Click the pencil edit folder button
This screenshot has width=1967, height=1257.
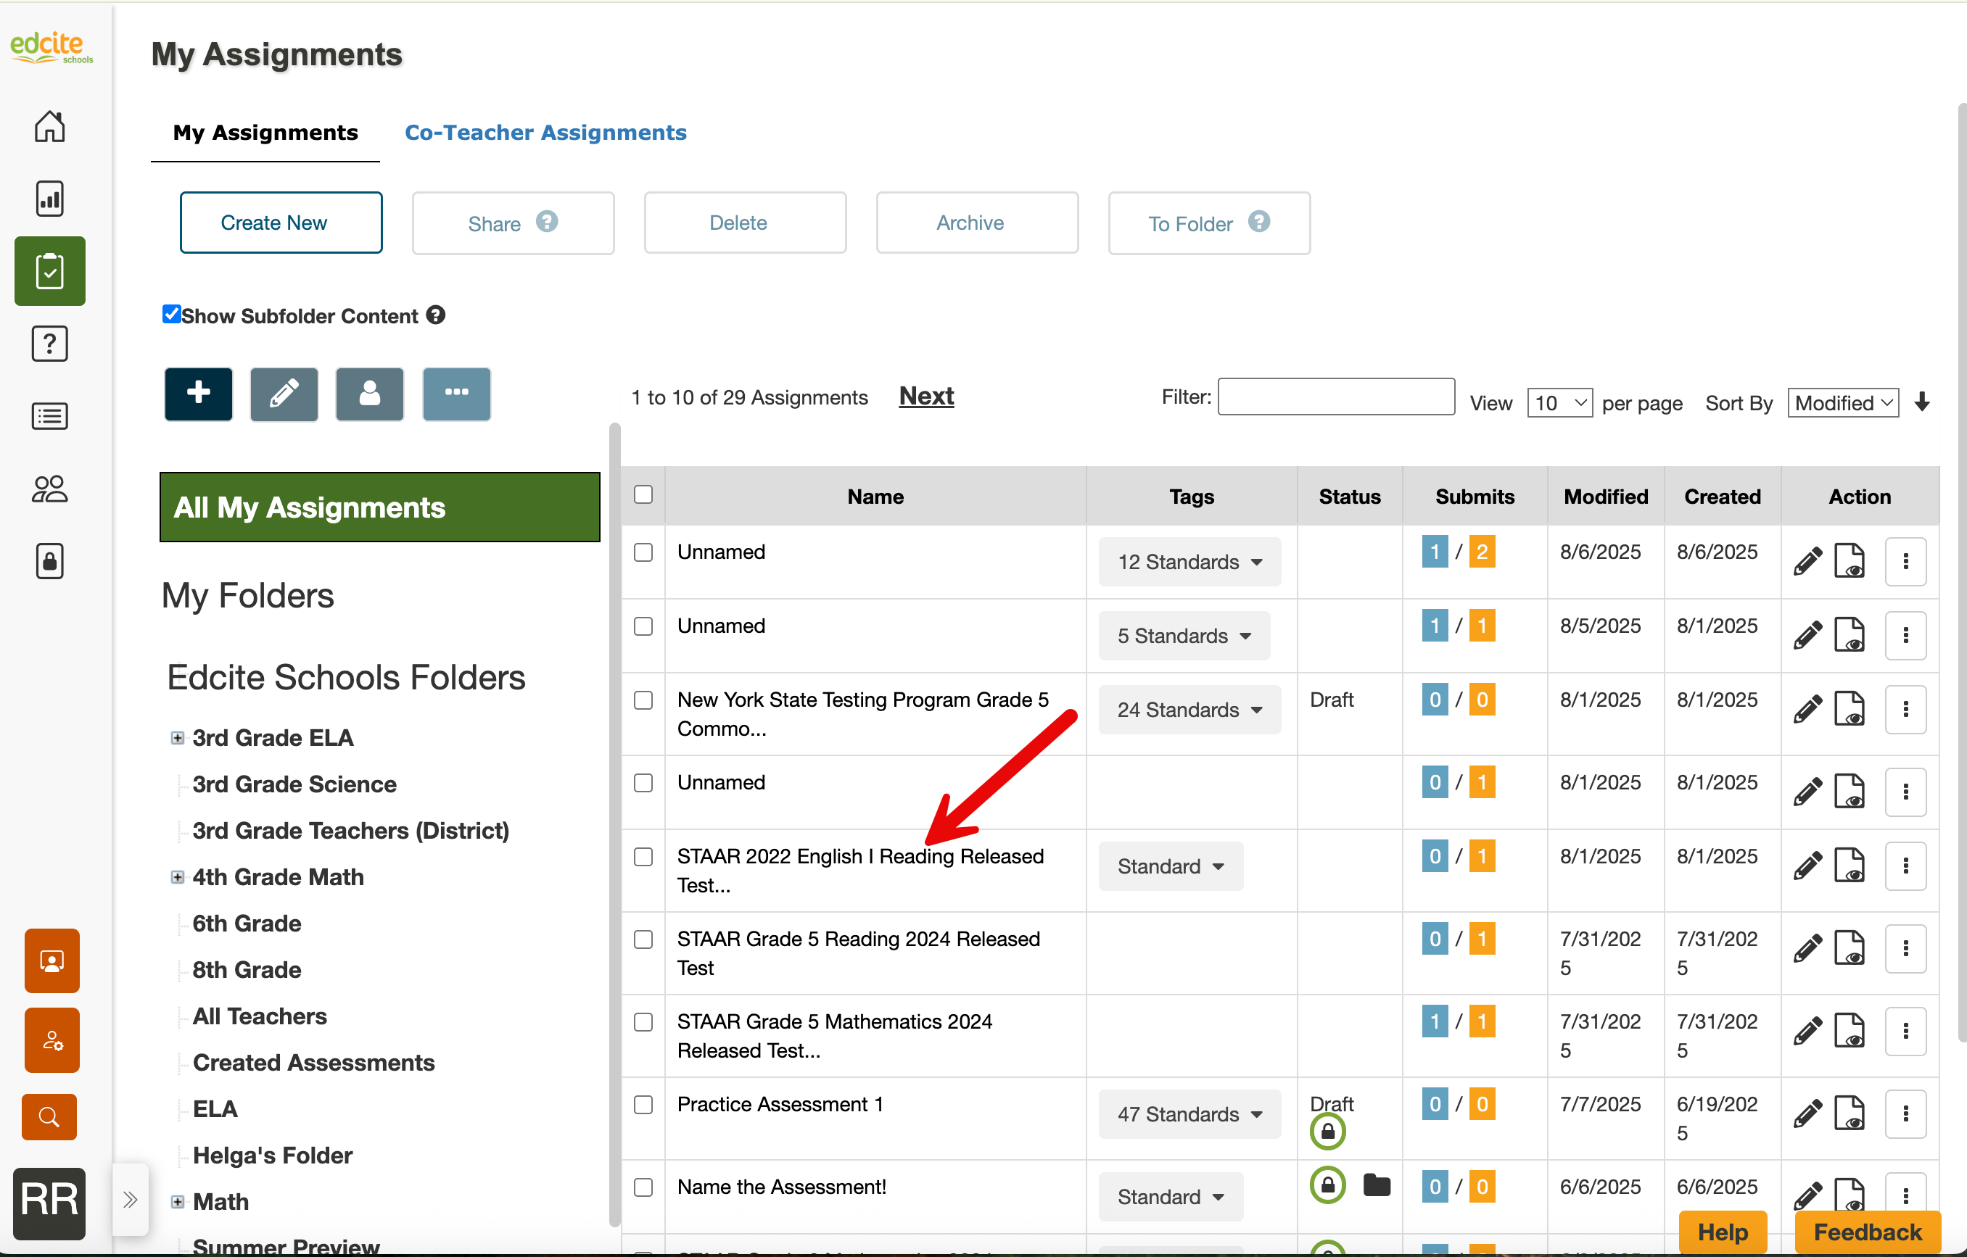(284, 394)
